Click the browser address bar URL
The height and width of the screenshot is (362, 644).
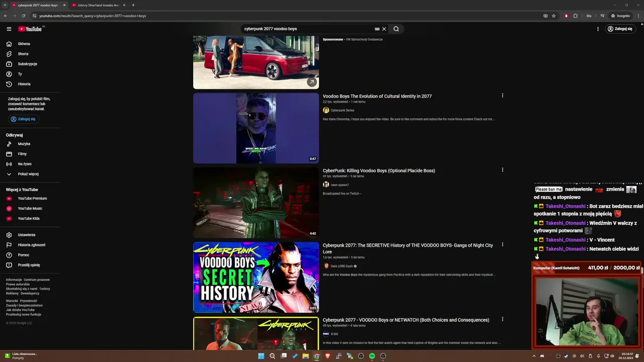point(93,16)
